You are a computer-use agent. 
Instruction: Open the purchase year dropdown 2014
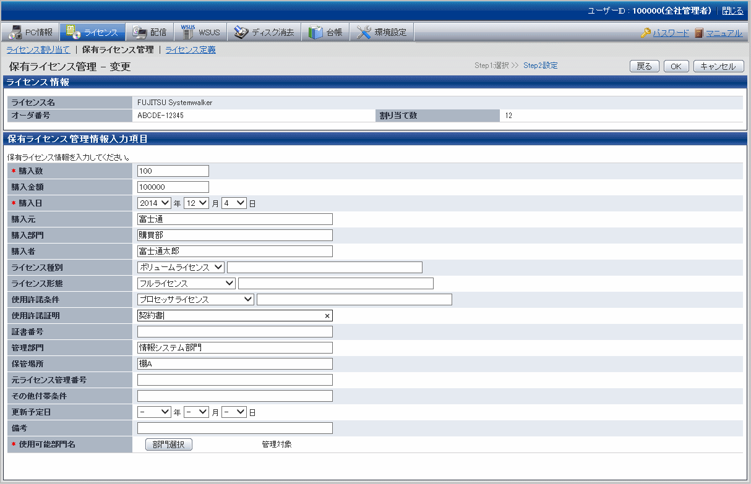pos(154,203)
